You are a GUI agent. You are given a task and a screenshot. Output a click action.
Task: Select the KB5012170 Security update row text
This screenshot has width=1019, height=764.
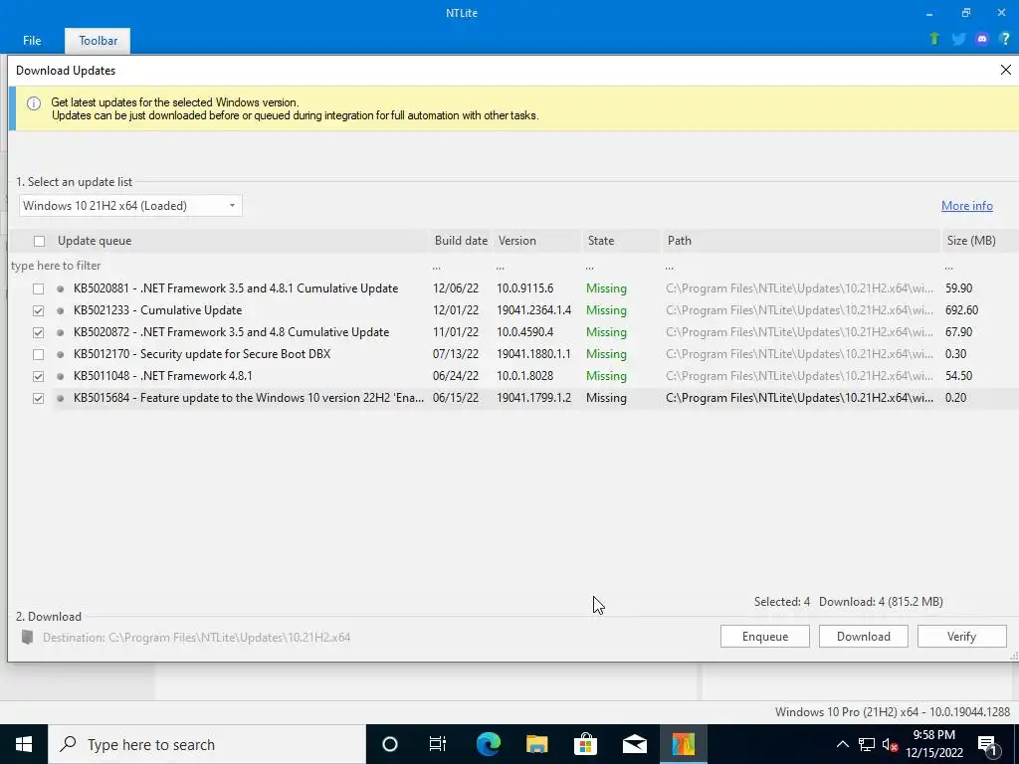coord(202,354)
